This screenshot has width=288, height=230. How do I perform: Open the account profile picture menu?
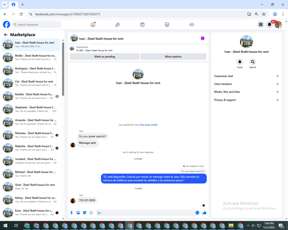278,25
